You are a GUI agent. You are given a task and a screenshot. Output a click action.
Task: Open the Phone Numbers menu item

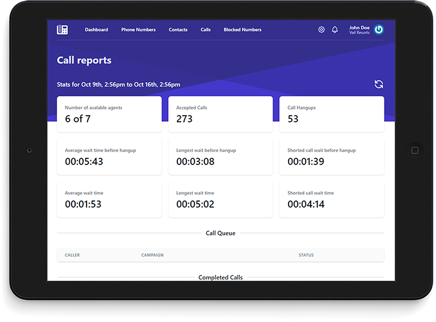tap(138, 30)
